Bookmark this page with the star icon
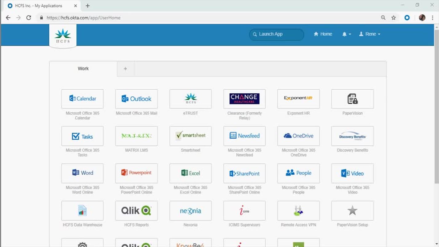 tap(394, 18)
